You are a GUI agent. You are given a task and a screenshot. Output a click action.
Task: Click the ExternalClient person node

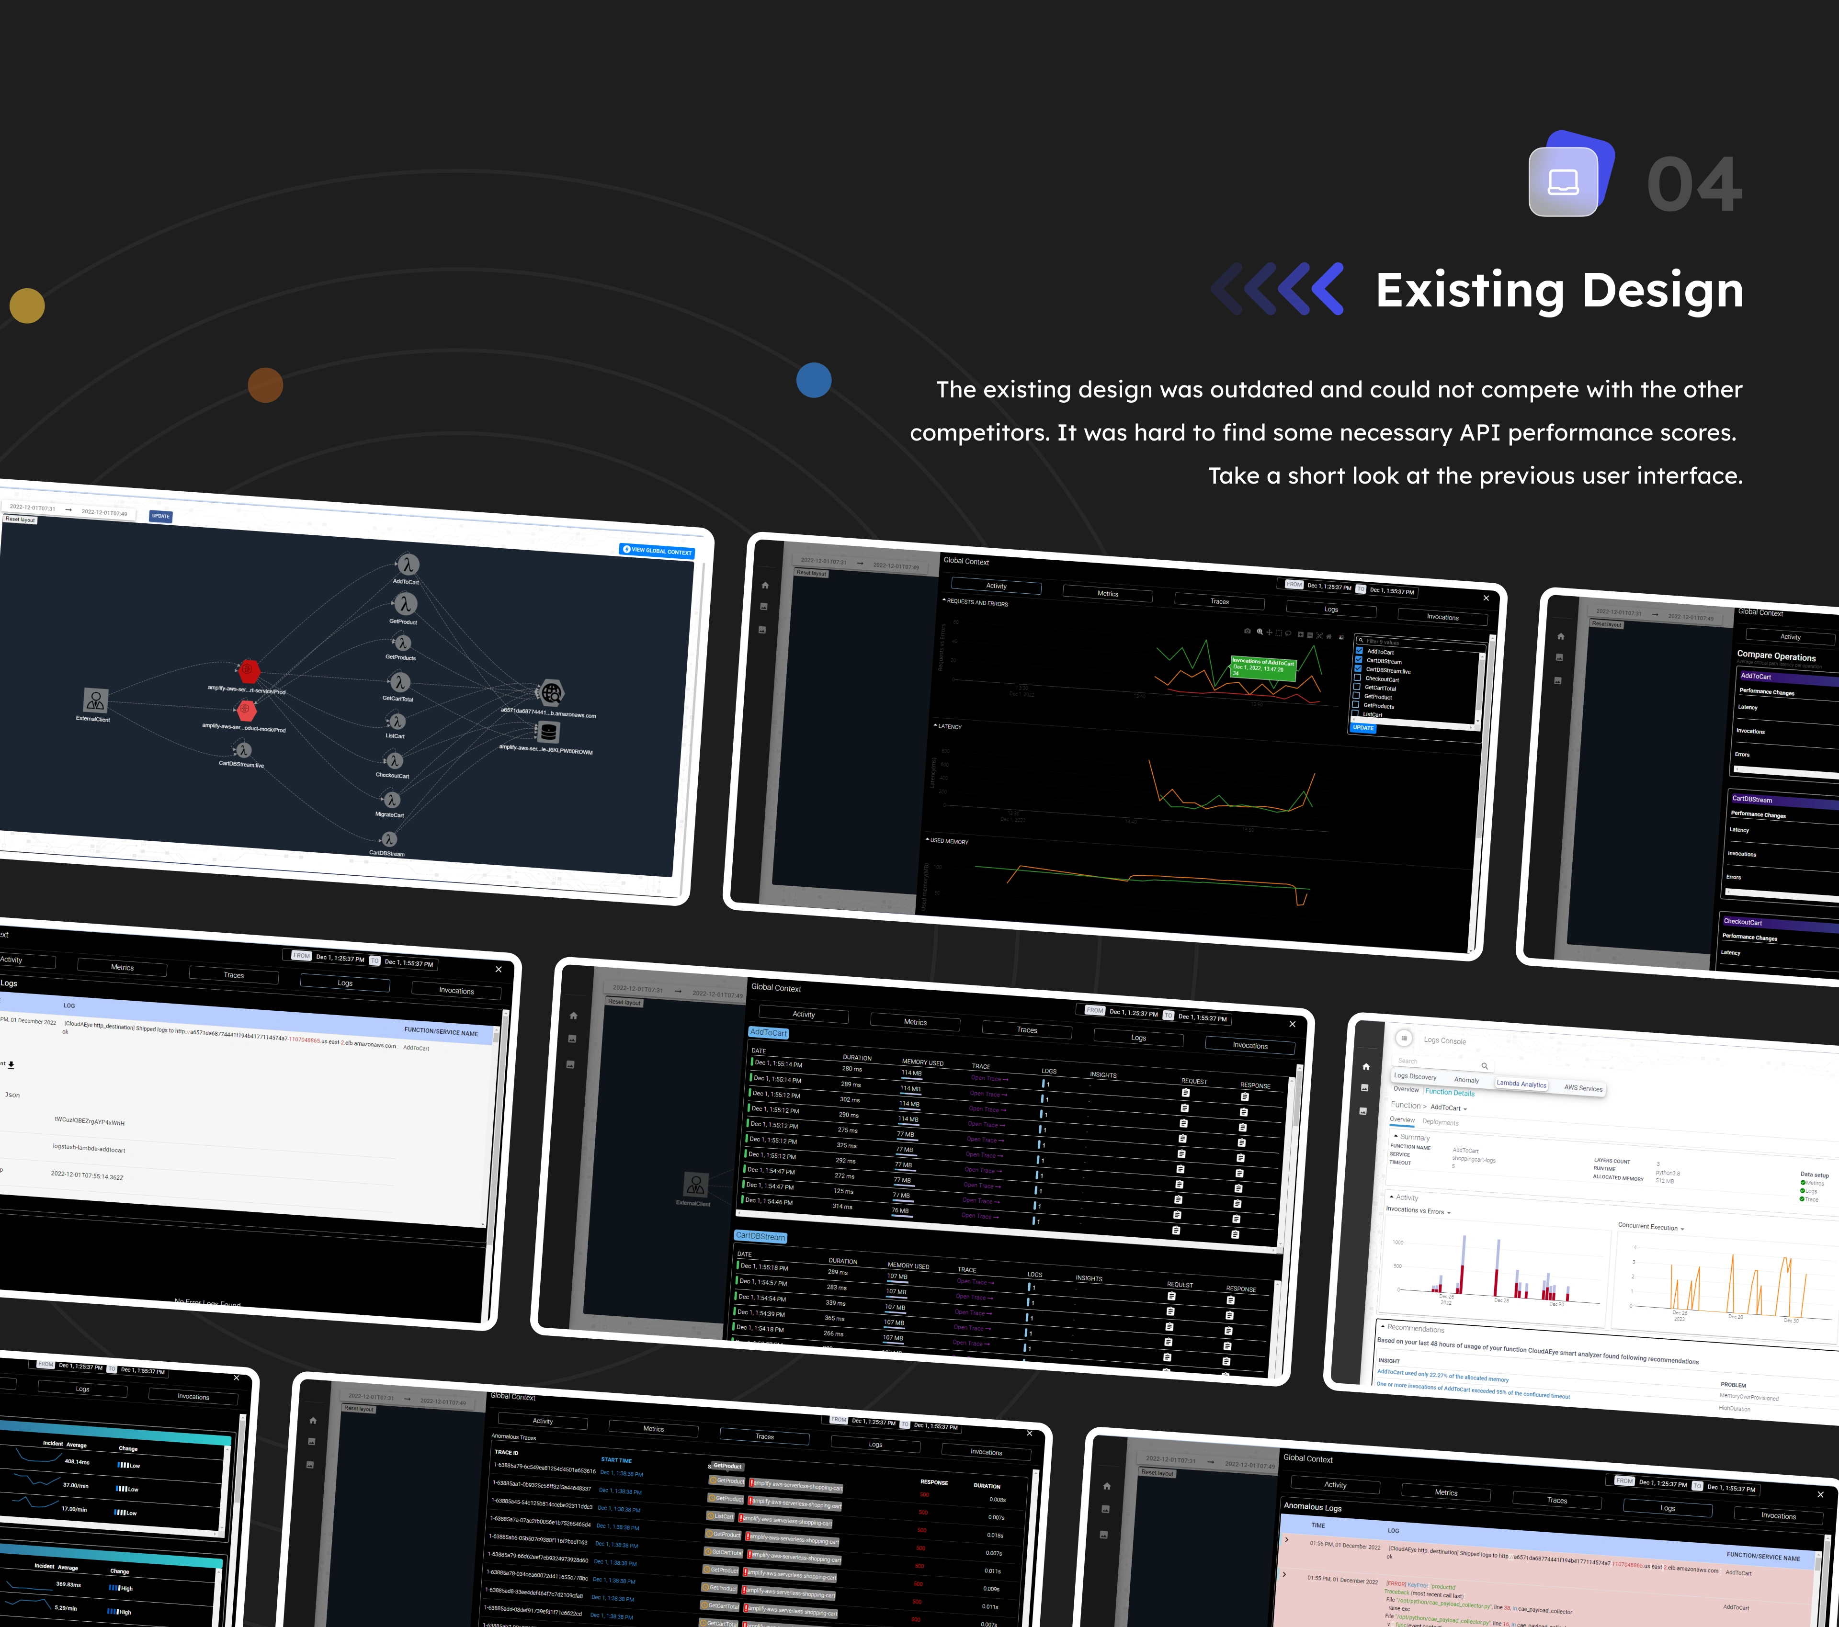tap(95, 701)
